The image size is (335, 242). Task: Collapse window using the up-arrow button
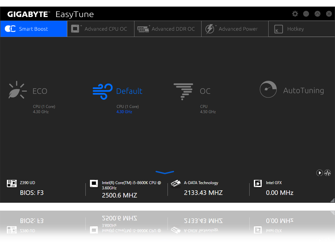pos(317,14)
